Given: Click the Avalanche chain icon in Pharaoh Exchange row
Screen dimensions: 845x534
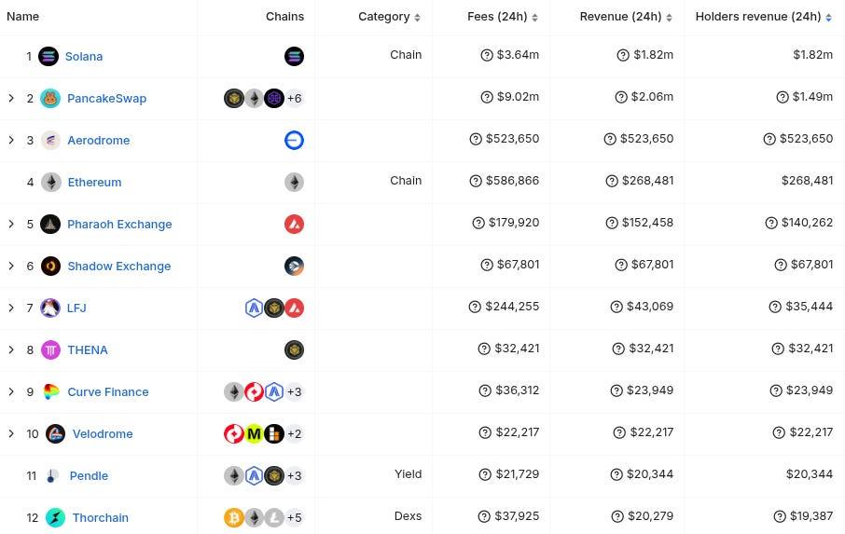Looking at the screenshot, I should (x=294, y=224).
